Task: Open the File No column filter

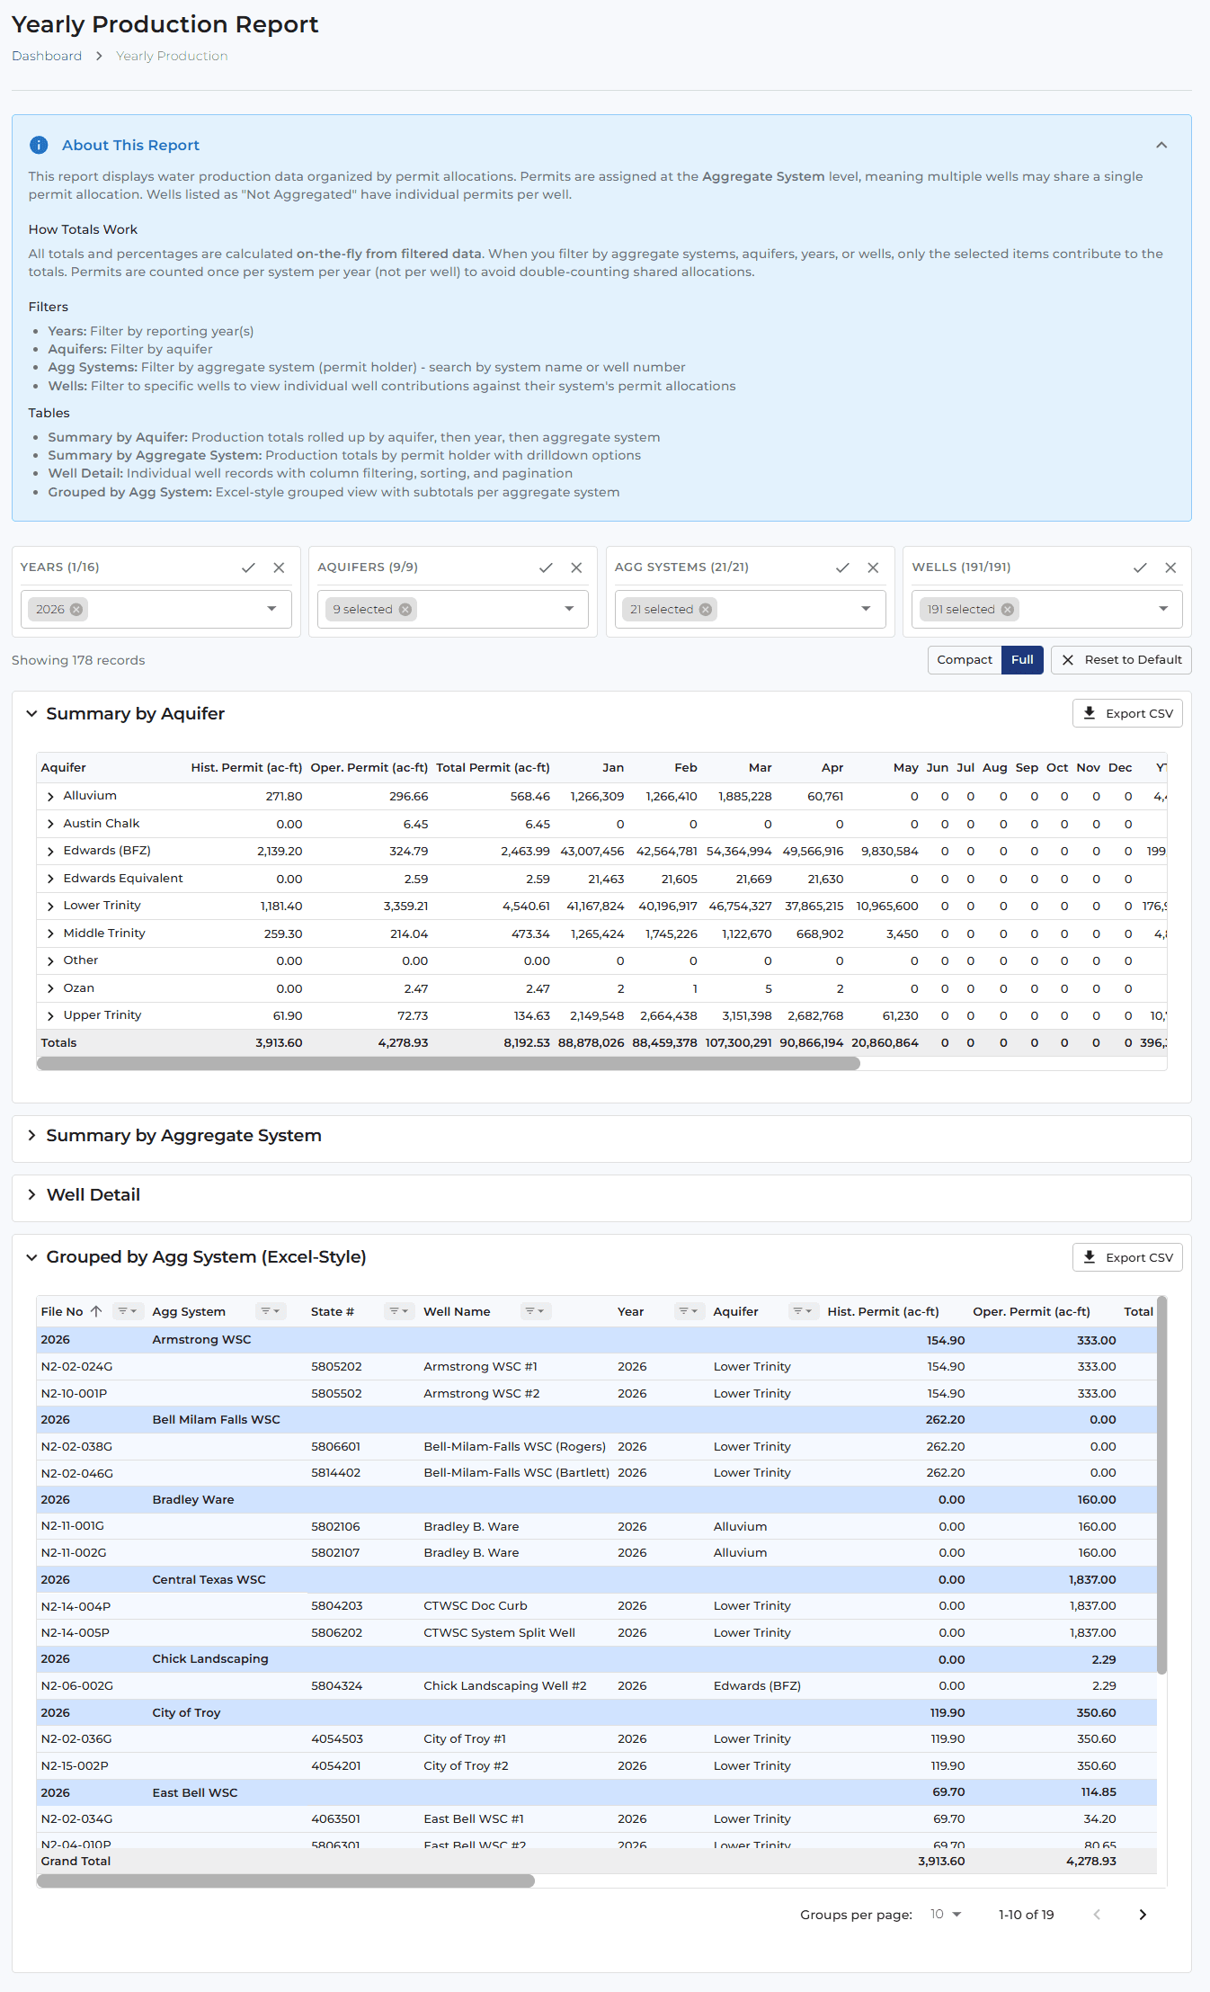Action: pos(128,1311)
